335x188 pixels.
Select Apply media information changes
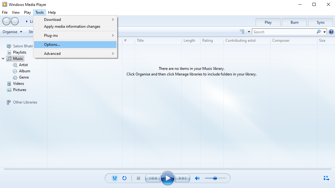75,27
